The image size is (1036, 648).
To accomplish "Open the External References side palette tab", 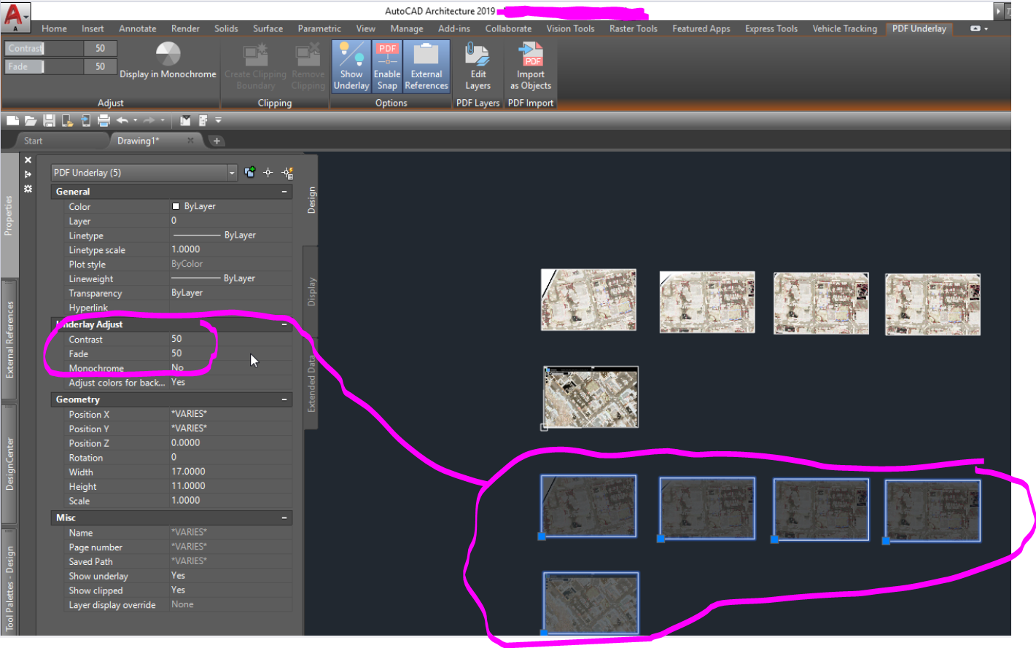I will (9, 339).
